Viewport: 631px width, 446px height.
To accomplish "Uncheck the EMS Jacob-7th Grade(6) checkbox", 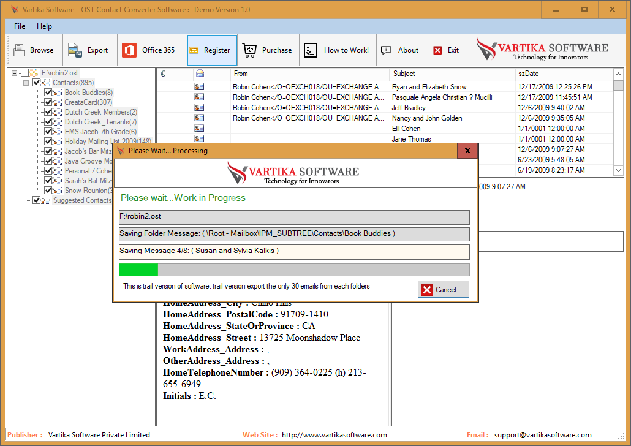I will click(x=48, y=132).
